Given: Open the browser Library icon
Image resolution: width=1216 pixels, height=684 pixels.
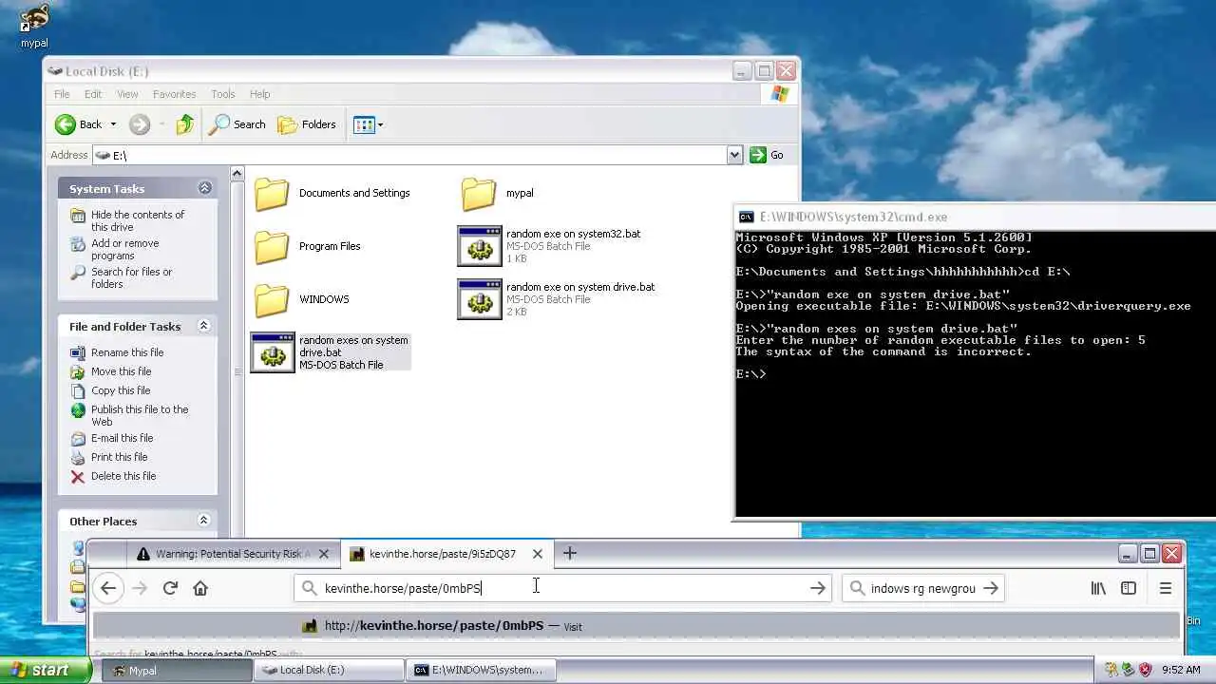Looking at the screenshot, I should (1098, 588).
